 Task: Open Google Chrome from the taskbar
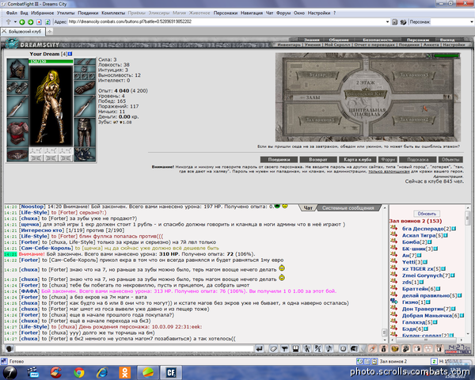(x=79, y=372)
